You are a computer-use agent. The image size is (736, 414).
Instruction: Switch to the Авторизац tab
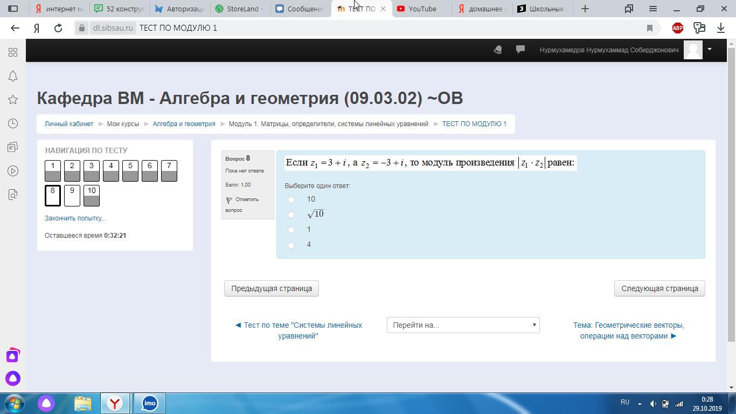180,9
